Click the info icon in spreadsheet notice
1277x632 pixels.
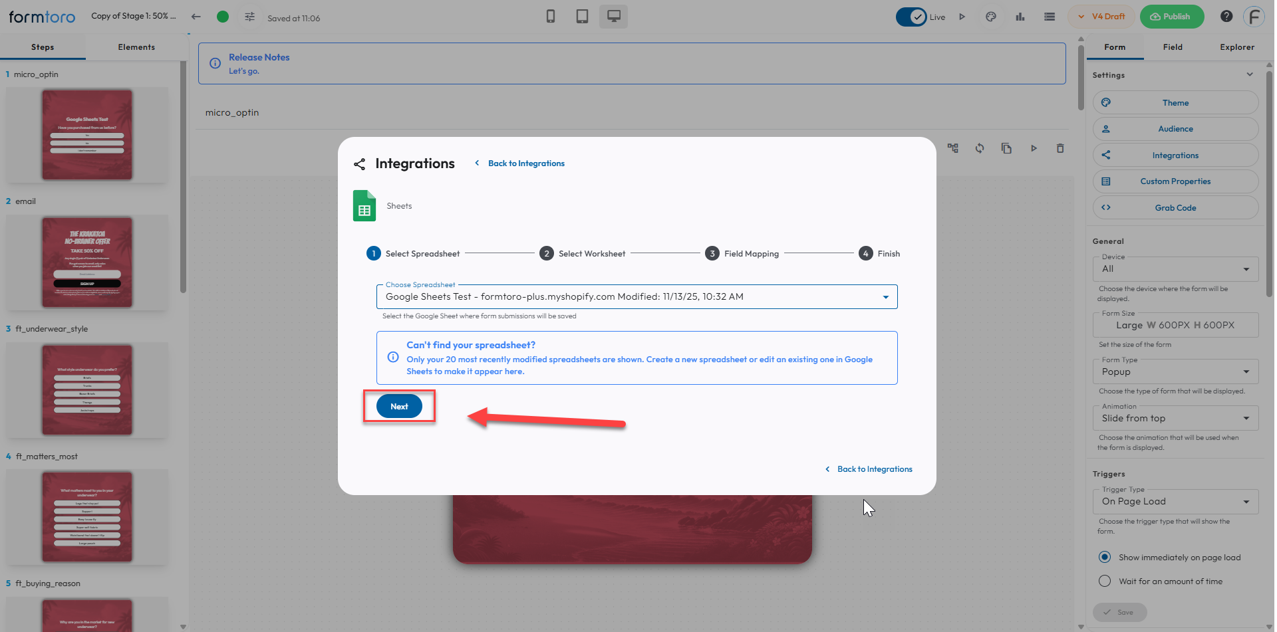point(393,357)
